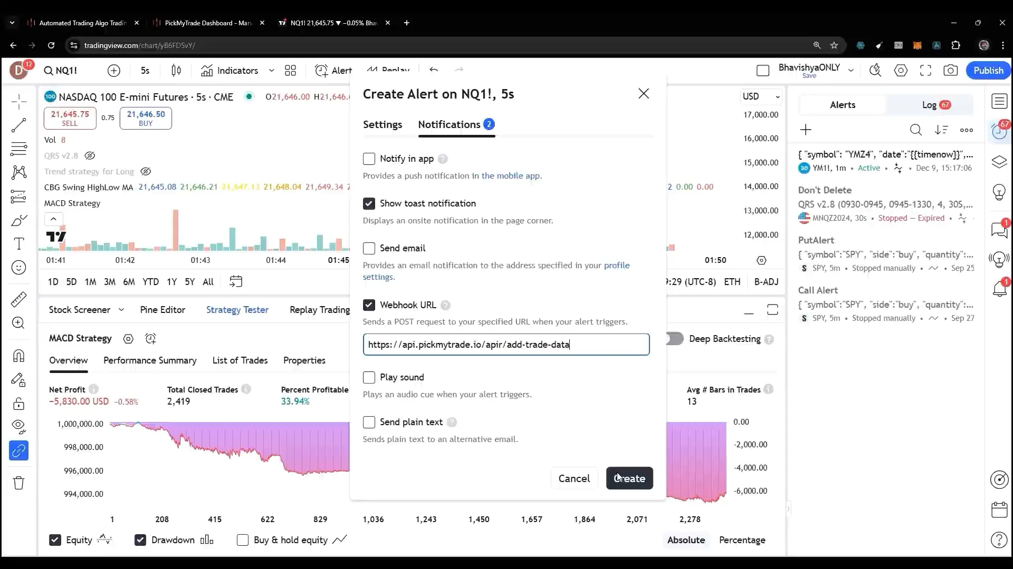Open the quick search lightning icon
Screen dimensions: 1013x569
coord(875,71)
